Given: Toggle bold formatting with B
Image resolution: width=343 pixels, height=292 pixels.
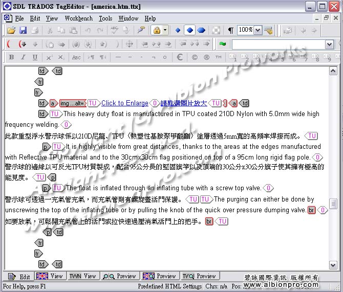Looking at the screenshot, I should pos(11,57).
